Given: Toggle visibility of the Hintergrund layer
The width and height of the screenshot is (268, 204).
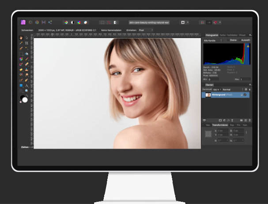Looking at the screenshot, I should tap(246, 95).
